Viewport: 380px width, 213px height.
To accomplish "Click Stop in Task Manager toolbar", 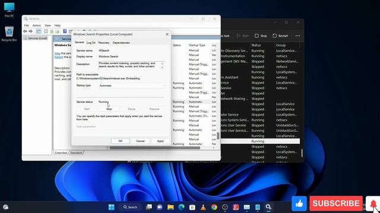I will tap(261, 35).
